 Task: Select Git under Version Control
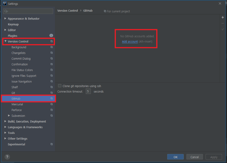[x=13, y=93]
